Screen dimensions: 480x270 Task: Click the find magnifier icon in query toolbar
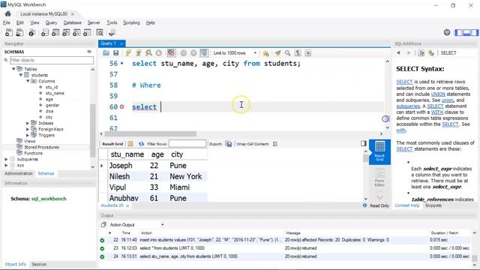(288, 53)
